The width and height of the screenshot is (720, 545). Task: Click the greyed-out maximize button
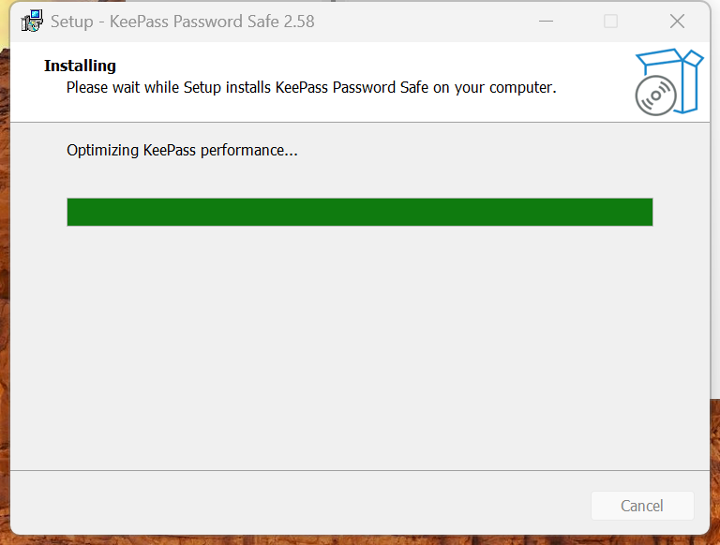[x=610, y=21]
